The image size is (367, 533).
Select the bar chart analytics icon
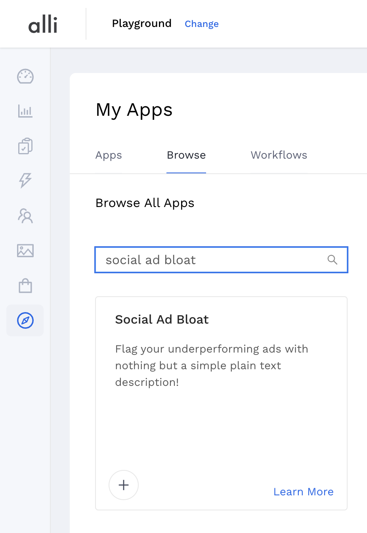click(x=25, y=111)
